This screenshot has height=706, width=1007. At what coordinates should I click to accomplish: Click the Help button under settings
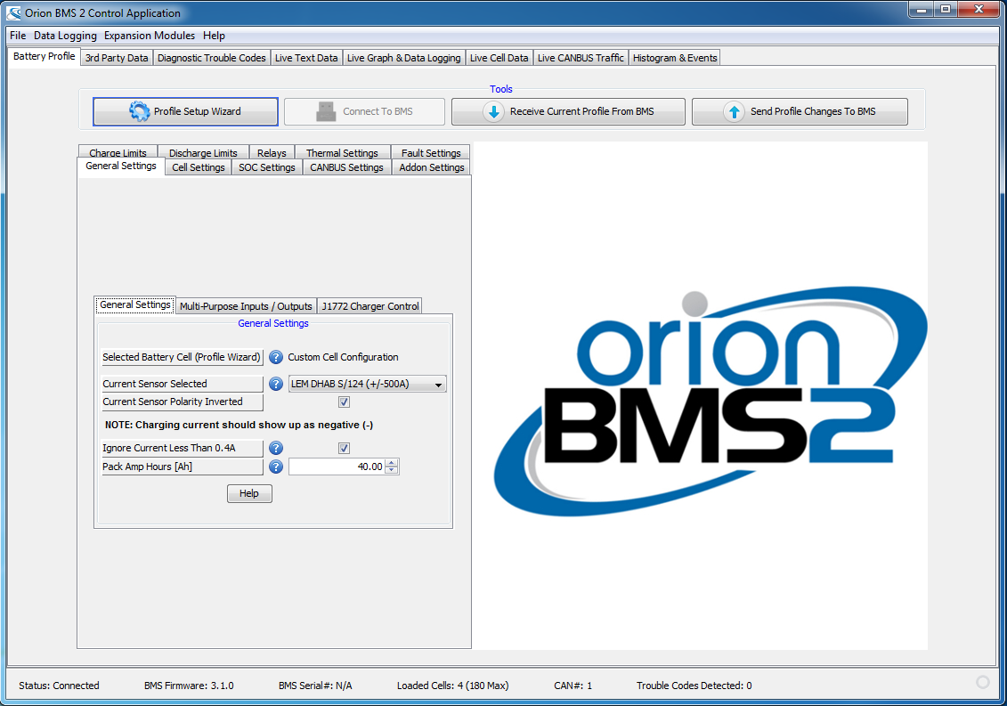pos(249,493)
